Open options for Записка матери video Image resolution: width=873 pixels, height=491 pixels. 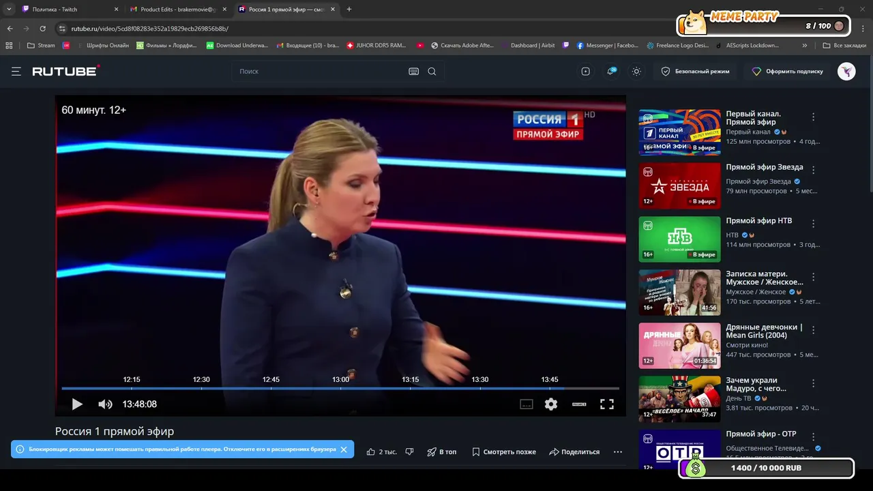coord(813,277)
